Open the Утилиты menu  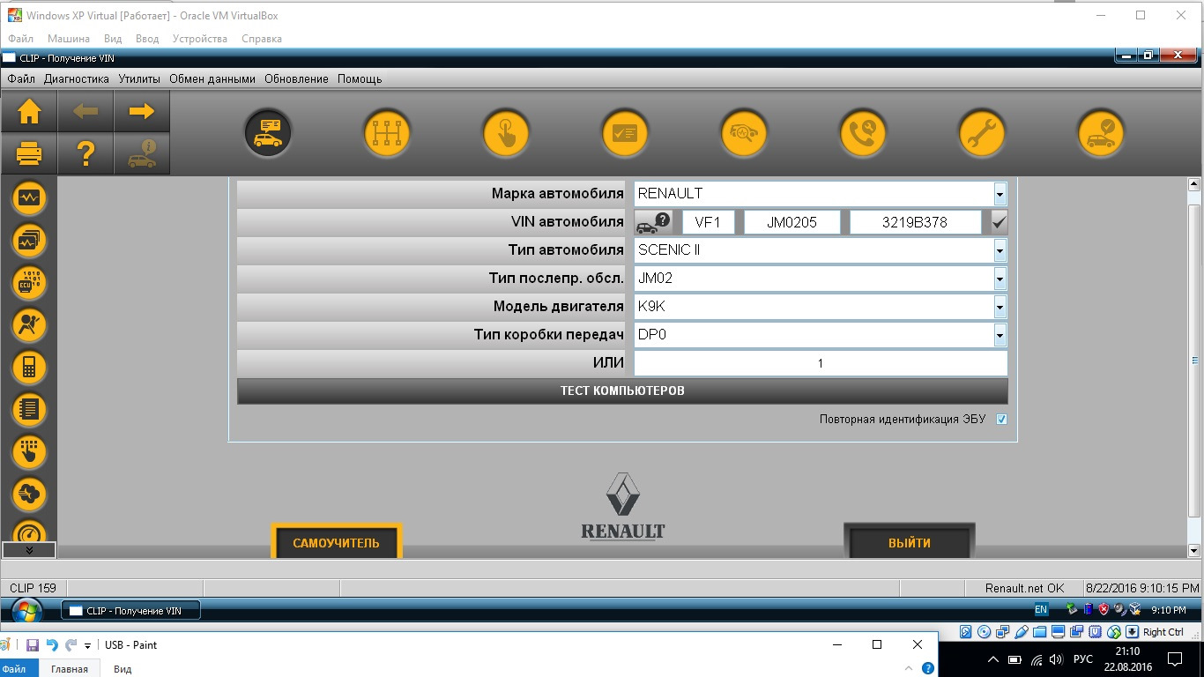139,78
